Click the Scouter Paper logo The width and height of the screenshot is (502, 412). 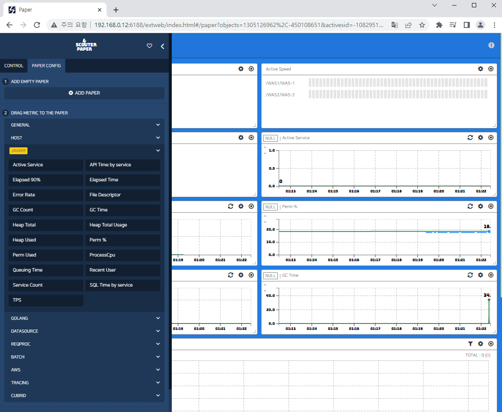(x=86, y=46)
